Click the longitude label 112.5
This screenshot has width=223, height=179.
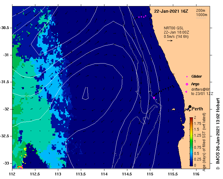[35, 174]
